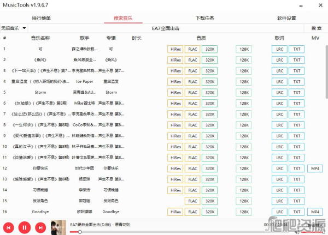
Task: Click the 搜索 button
Action: (x=317, y=28)
